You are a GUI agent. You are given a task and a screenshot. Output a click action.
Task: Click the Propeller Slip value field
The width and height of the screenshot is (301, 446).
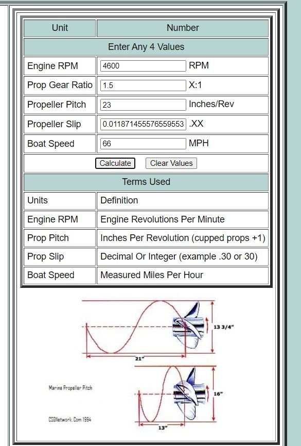coord(143,124)
